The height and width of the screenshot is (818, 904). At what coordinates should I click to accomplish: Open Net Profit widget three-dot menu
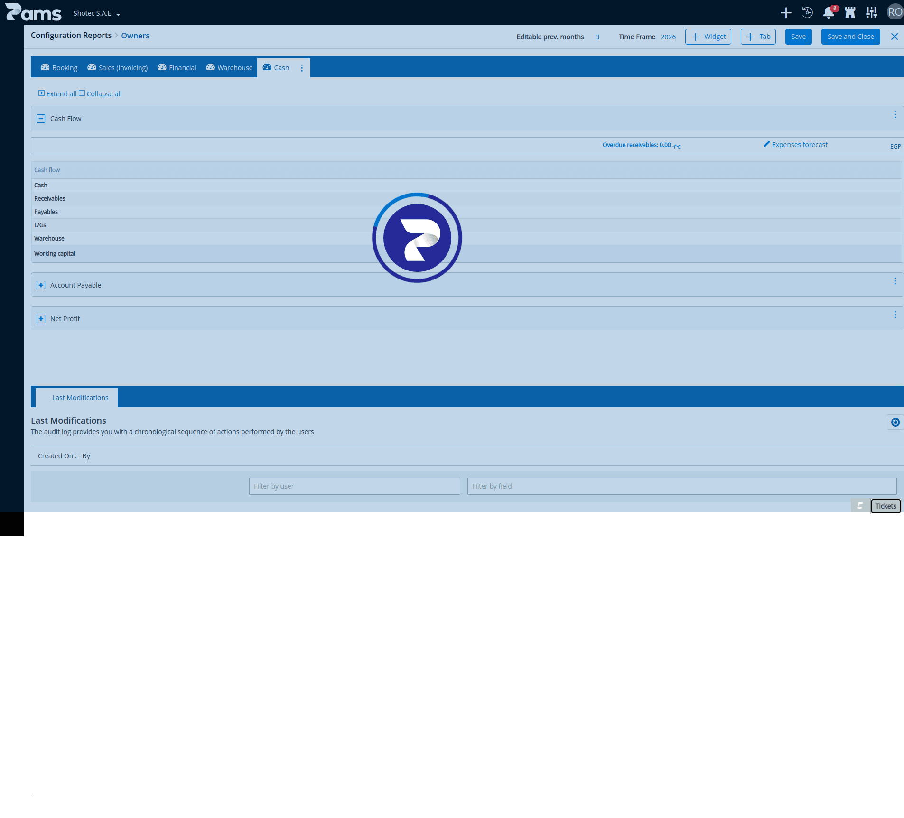895,315
